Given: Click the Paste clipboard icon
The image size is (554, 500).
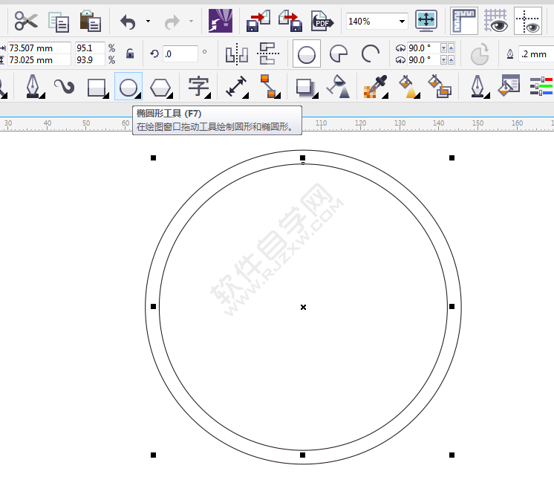Looking at the screenshot, I should (x=90, y=21).
